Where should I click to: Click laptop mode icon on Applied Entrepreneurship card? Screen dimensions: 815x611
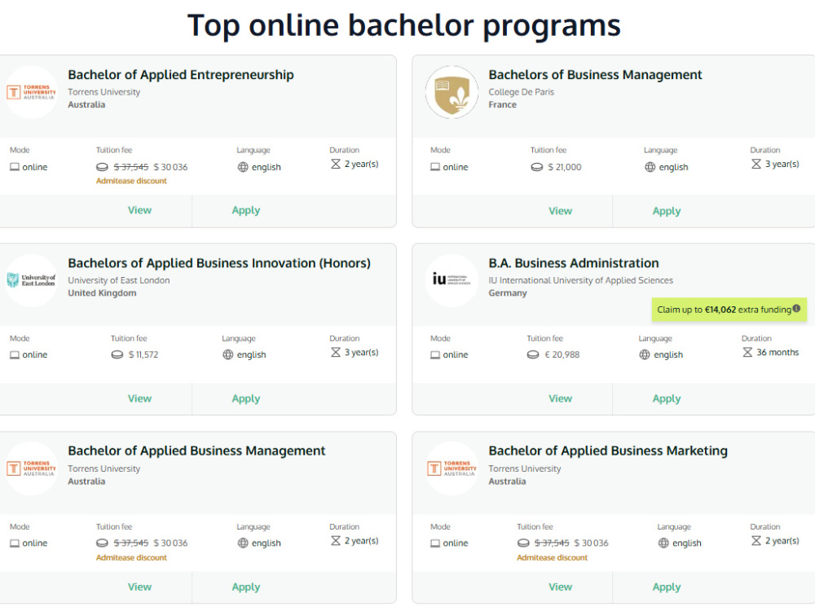[15, 167]
